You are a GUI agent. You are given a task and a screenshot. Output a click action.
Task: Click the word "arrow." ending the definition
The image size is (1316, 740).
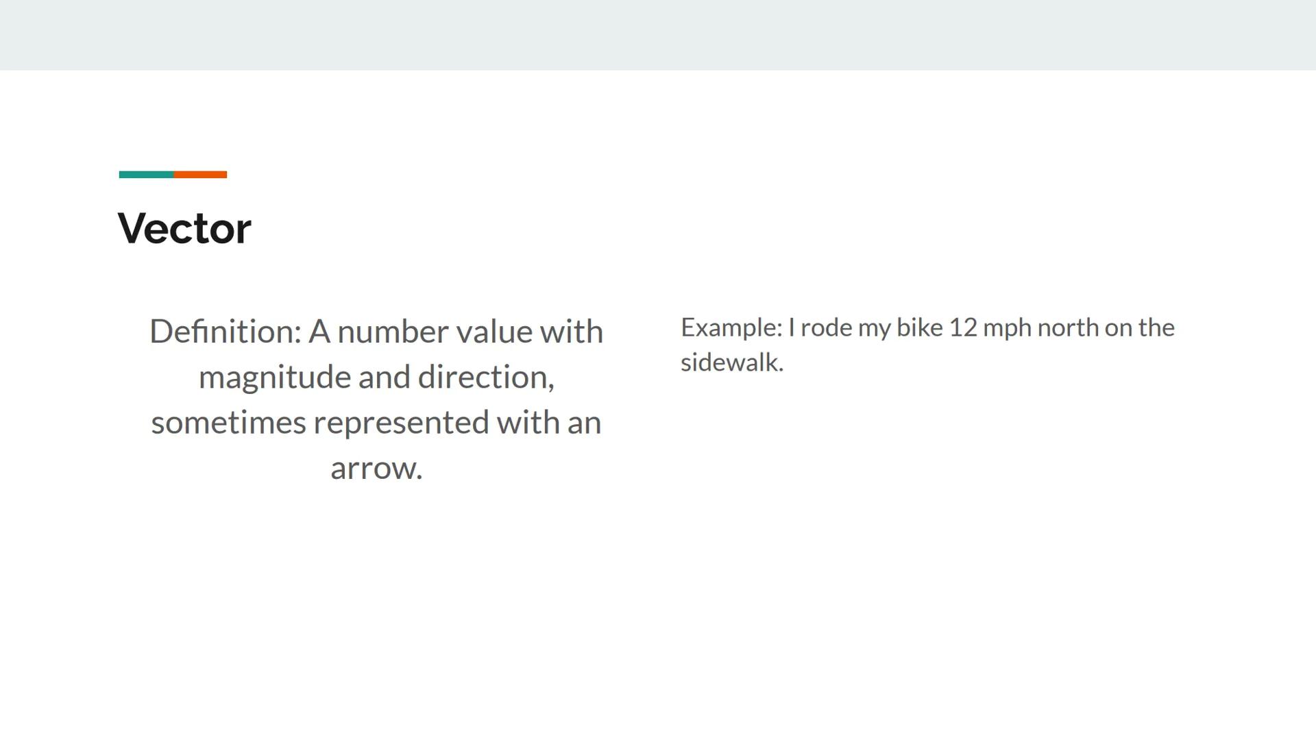click(x=376, y=469)
